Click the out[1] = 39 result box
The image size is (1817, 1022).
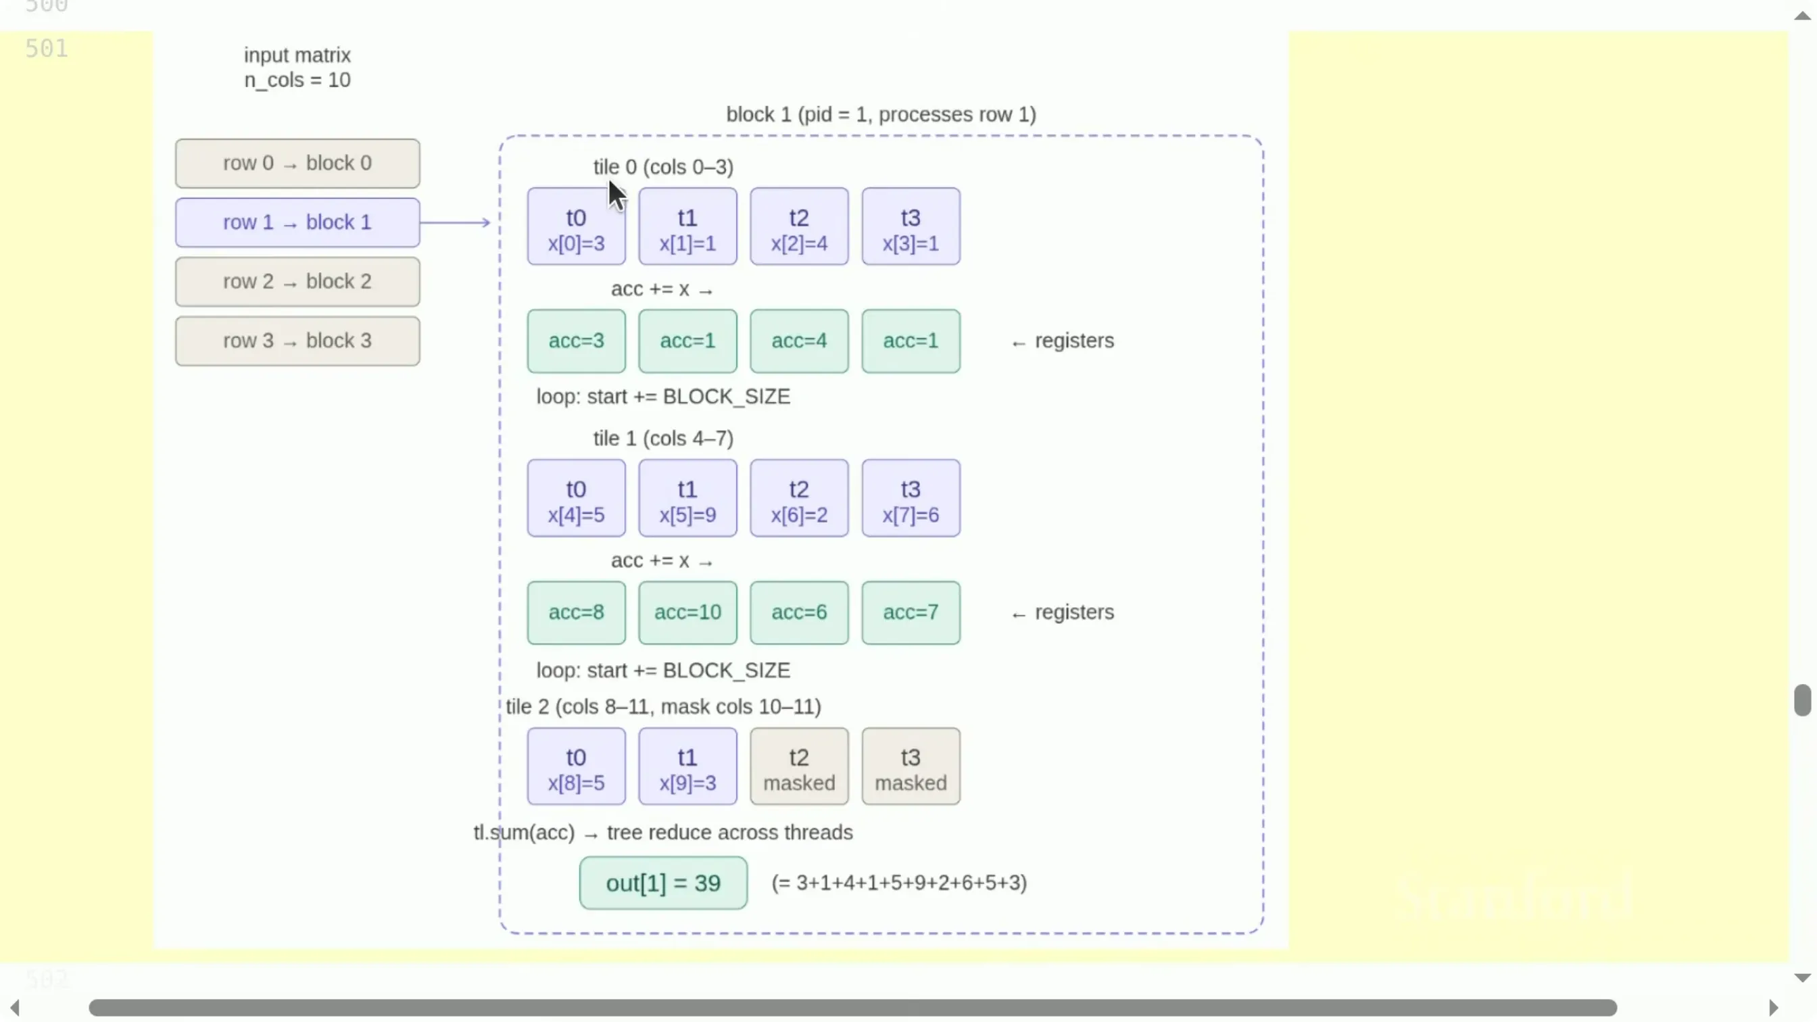click(x=663, y=883)
